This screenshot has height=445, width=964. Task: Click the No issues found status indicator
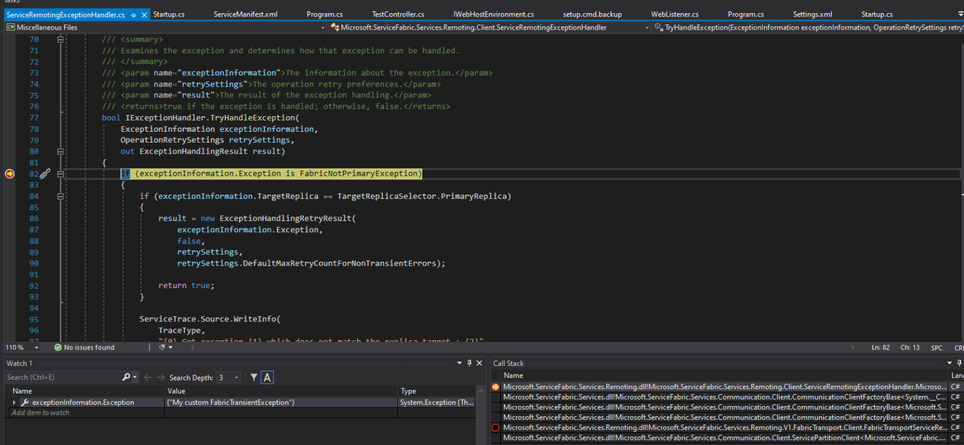point(75,347)
